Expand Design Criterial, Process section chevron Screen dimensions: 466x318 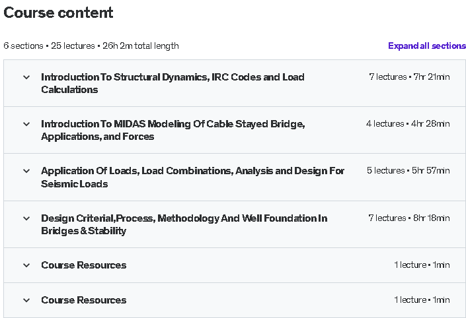(26, 218)
